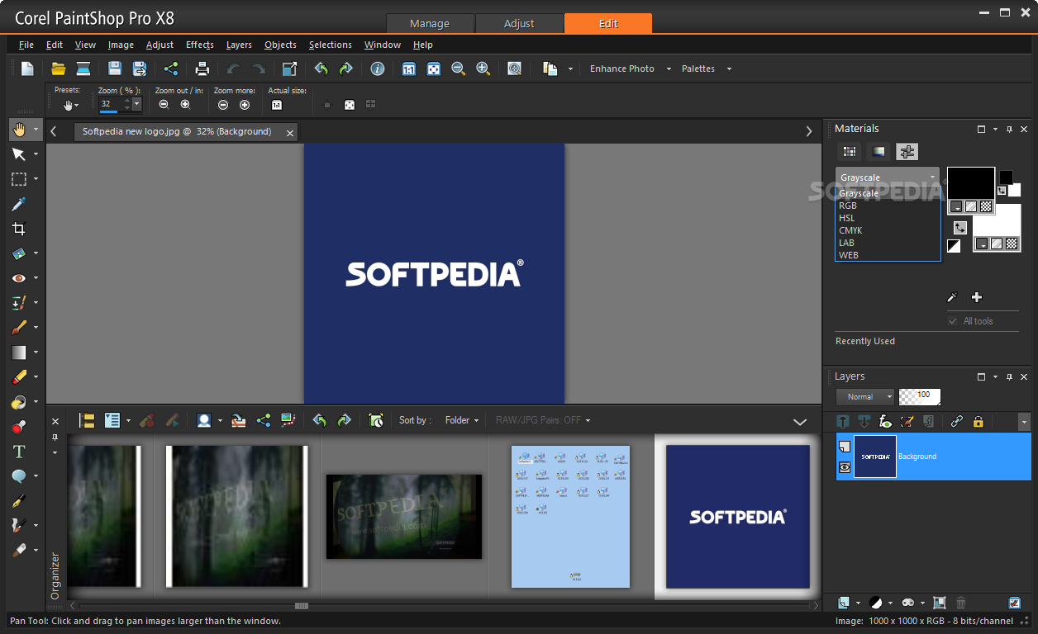Toggle visibility of the Background layer
Image resolution: width=1038 pixels, height=634 pixels.
pyautogui.click(x=845, y=466)
